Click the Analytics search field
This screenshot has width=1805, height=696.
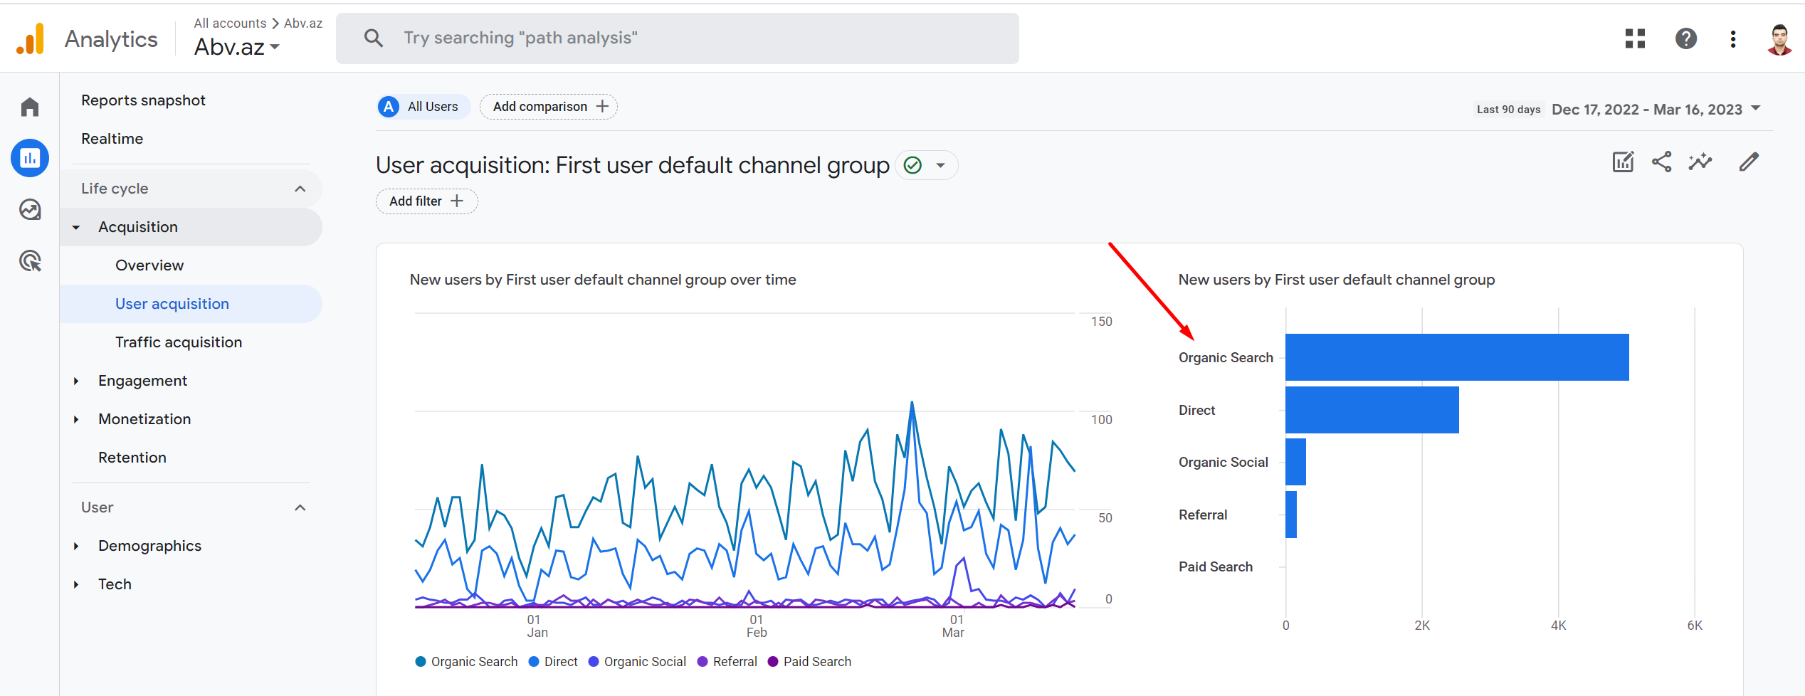click(676, 38)
